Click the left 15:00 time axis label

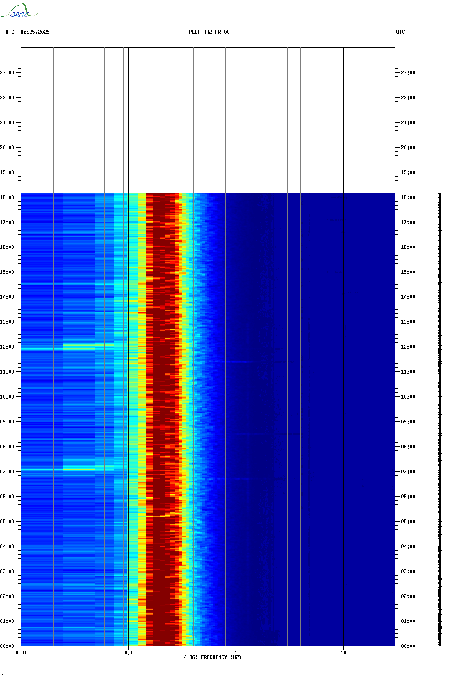[7, 272]
